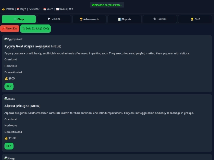
Task: Click the Welcome to your zoo banner
Action: [x=107, y=5]
